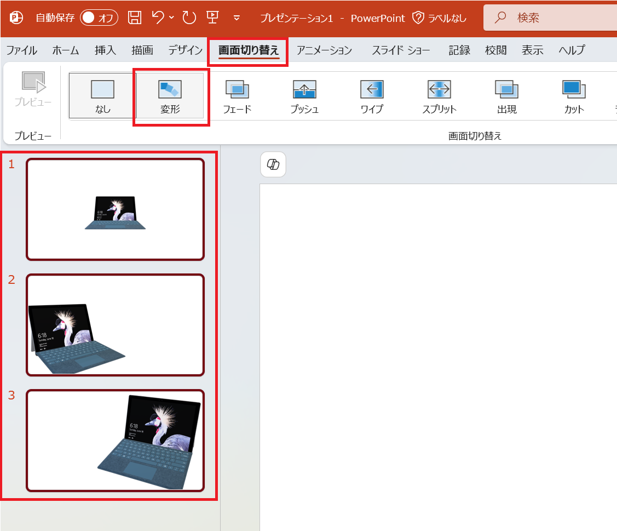This screenshot has height=531, width=617.
Task: Expand the Undo dropdown arrow
Action: click(x=171, y=18)
